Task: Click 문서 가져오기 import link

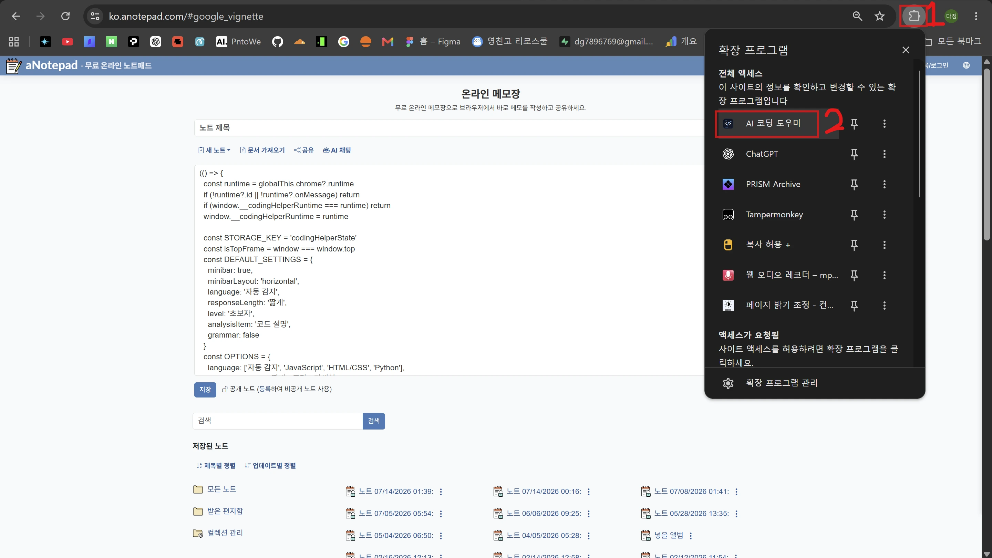Action: pyautogui.click(x=262, y=150)
